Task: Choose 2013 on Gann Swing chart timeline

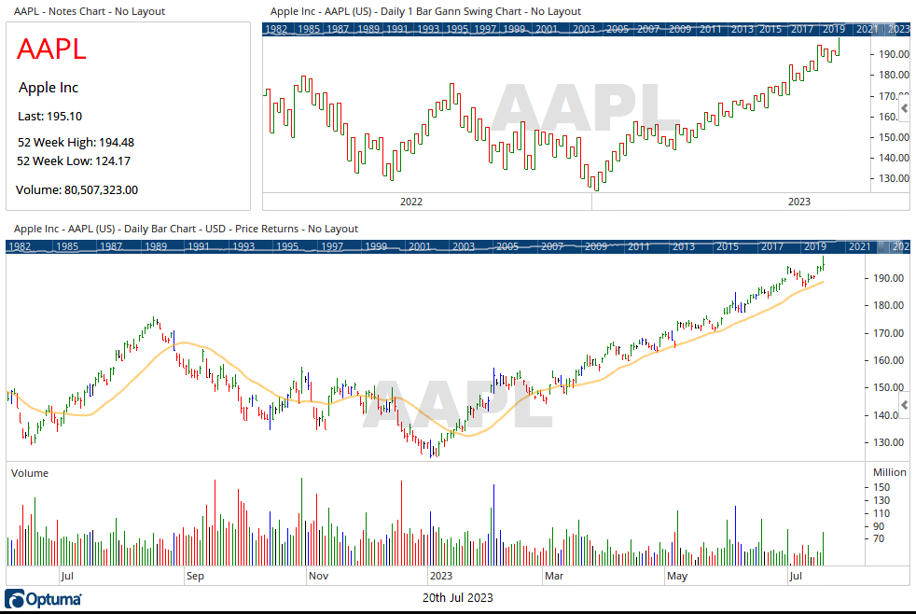Action: click(x=742, y=29)
